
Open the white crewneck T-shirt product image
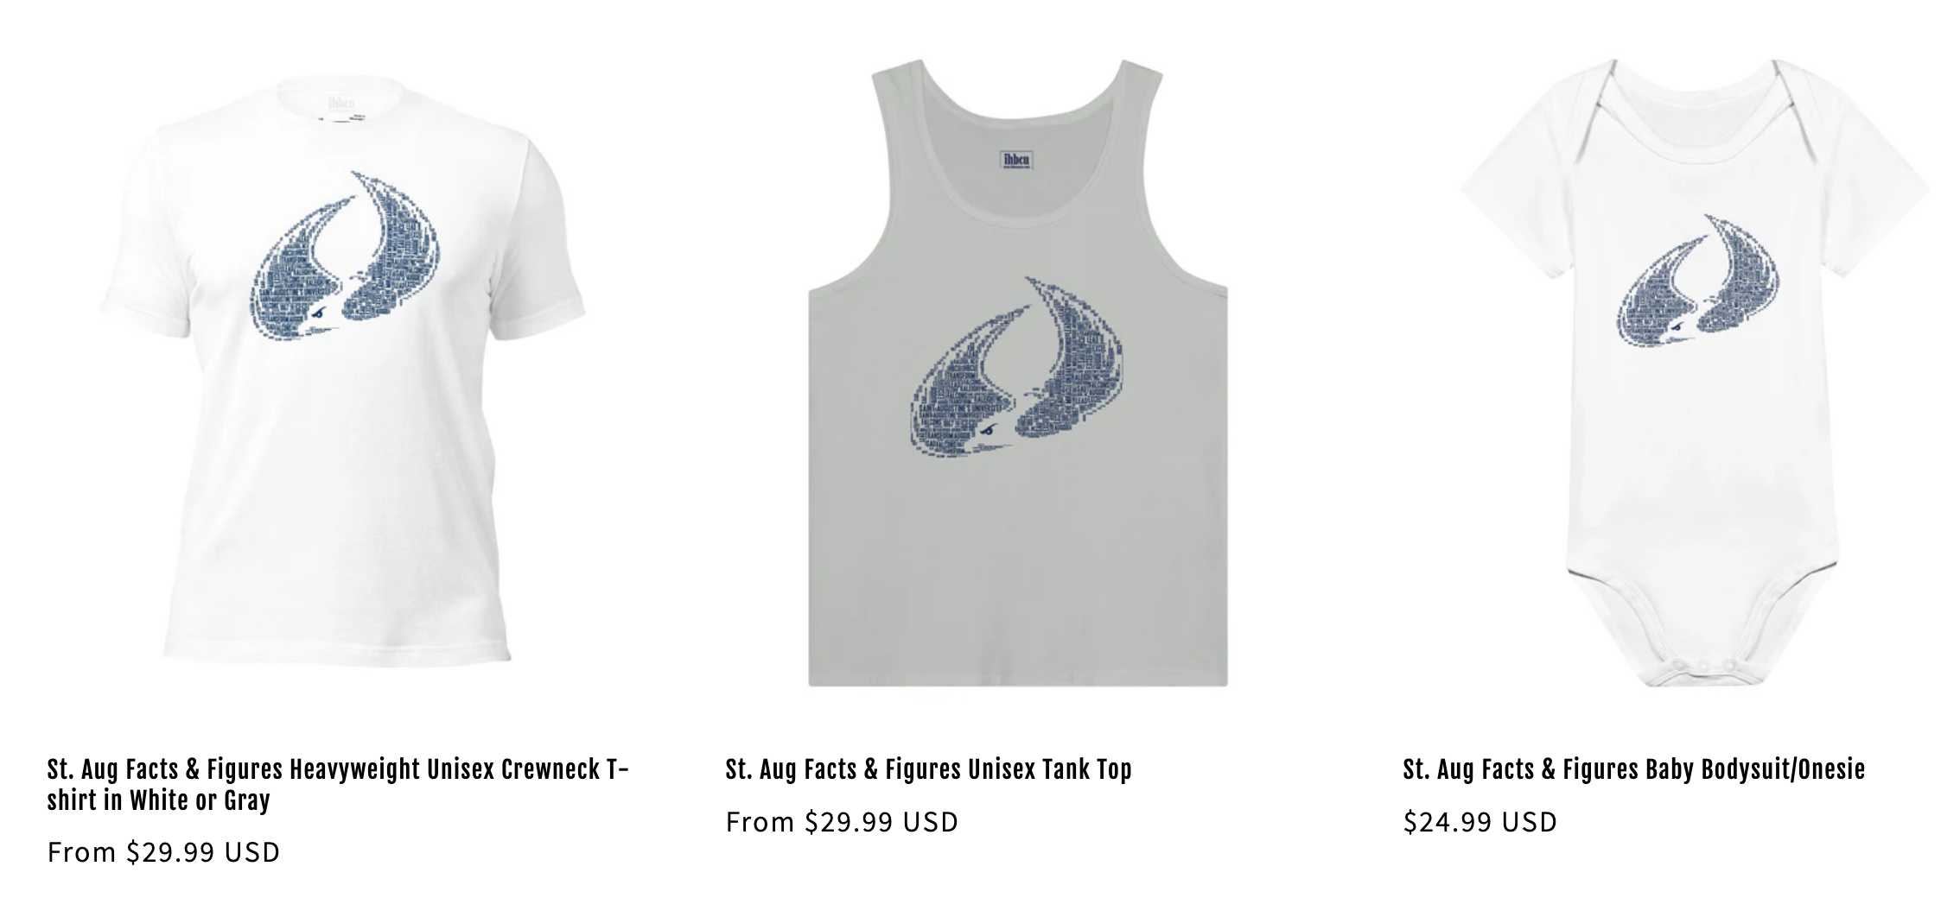(343, 371)
